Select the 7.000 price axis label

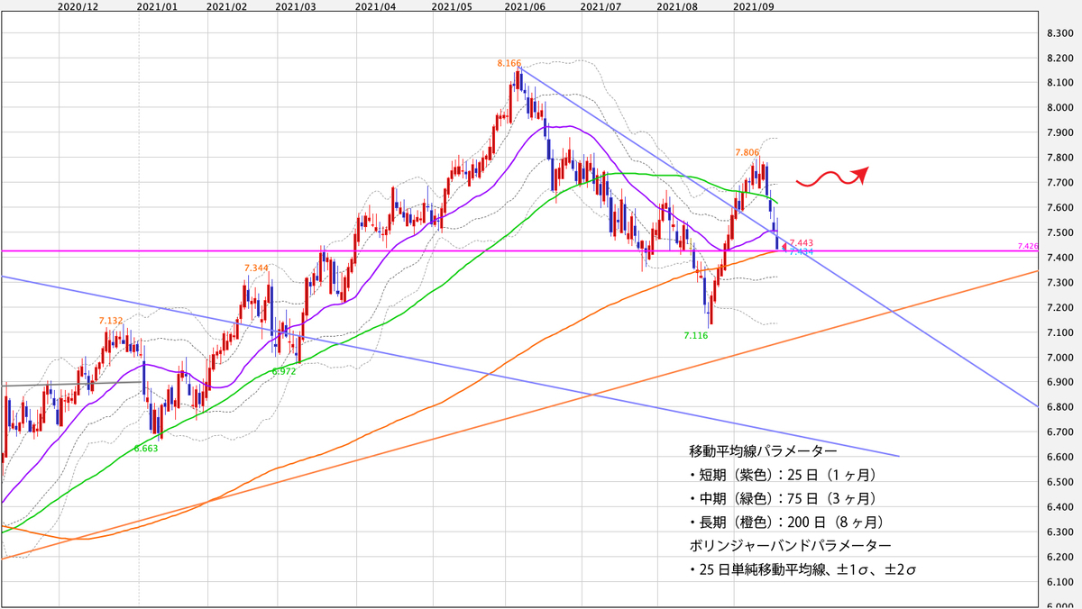tap(1059, 358)
